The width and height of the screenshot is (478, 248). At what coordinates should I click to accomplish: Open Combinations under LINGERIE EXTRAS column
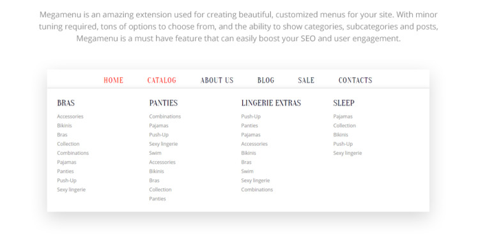(257, 190)
